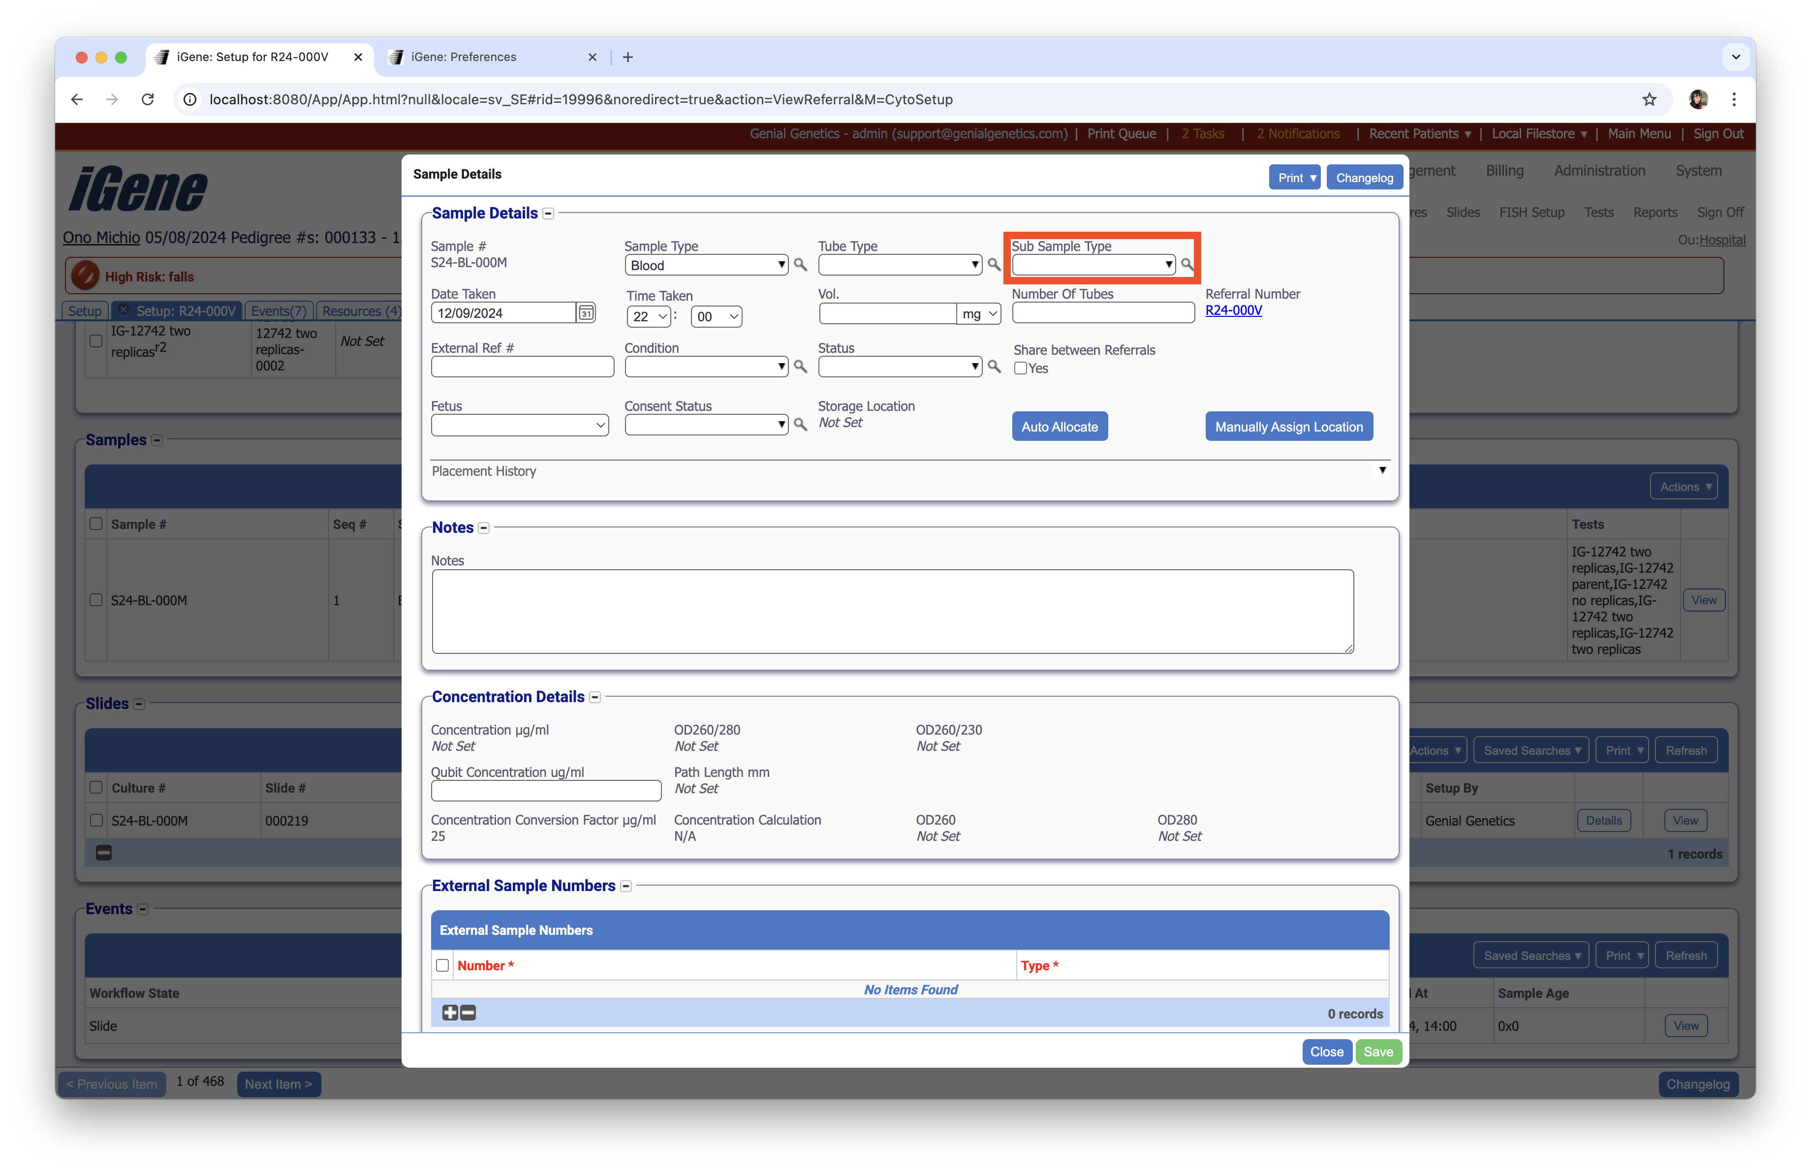1811x1172 pixels.
Task: Open the Sample Type dropdown showing Blood
Action: (705, 265)
